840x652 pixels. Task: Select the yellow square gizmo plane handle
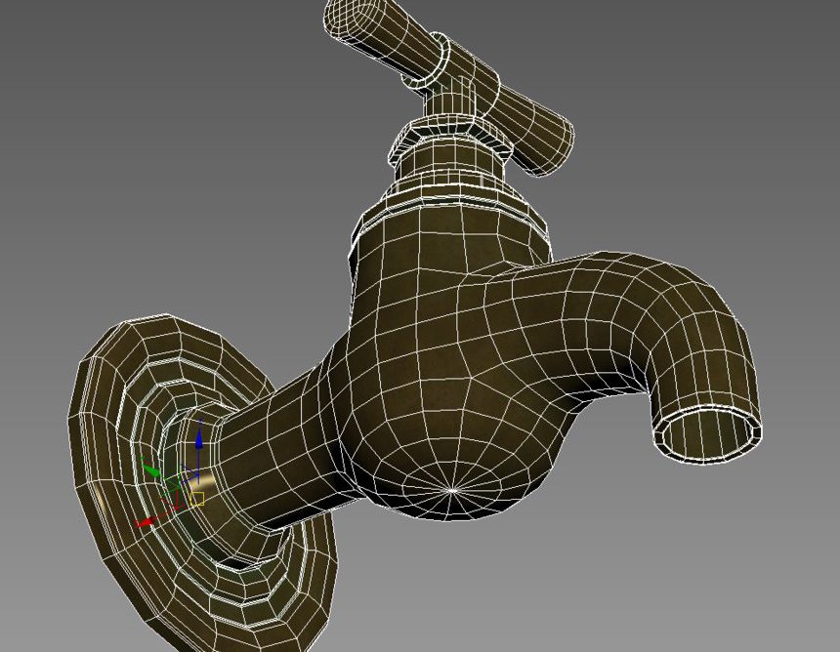coord(197,499)
